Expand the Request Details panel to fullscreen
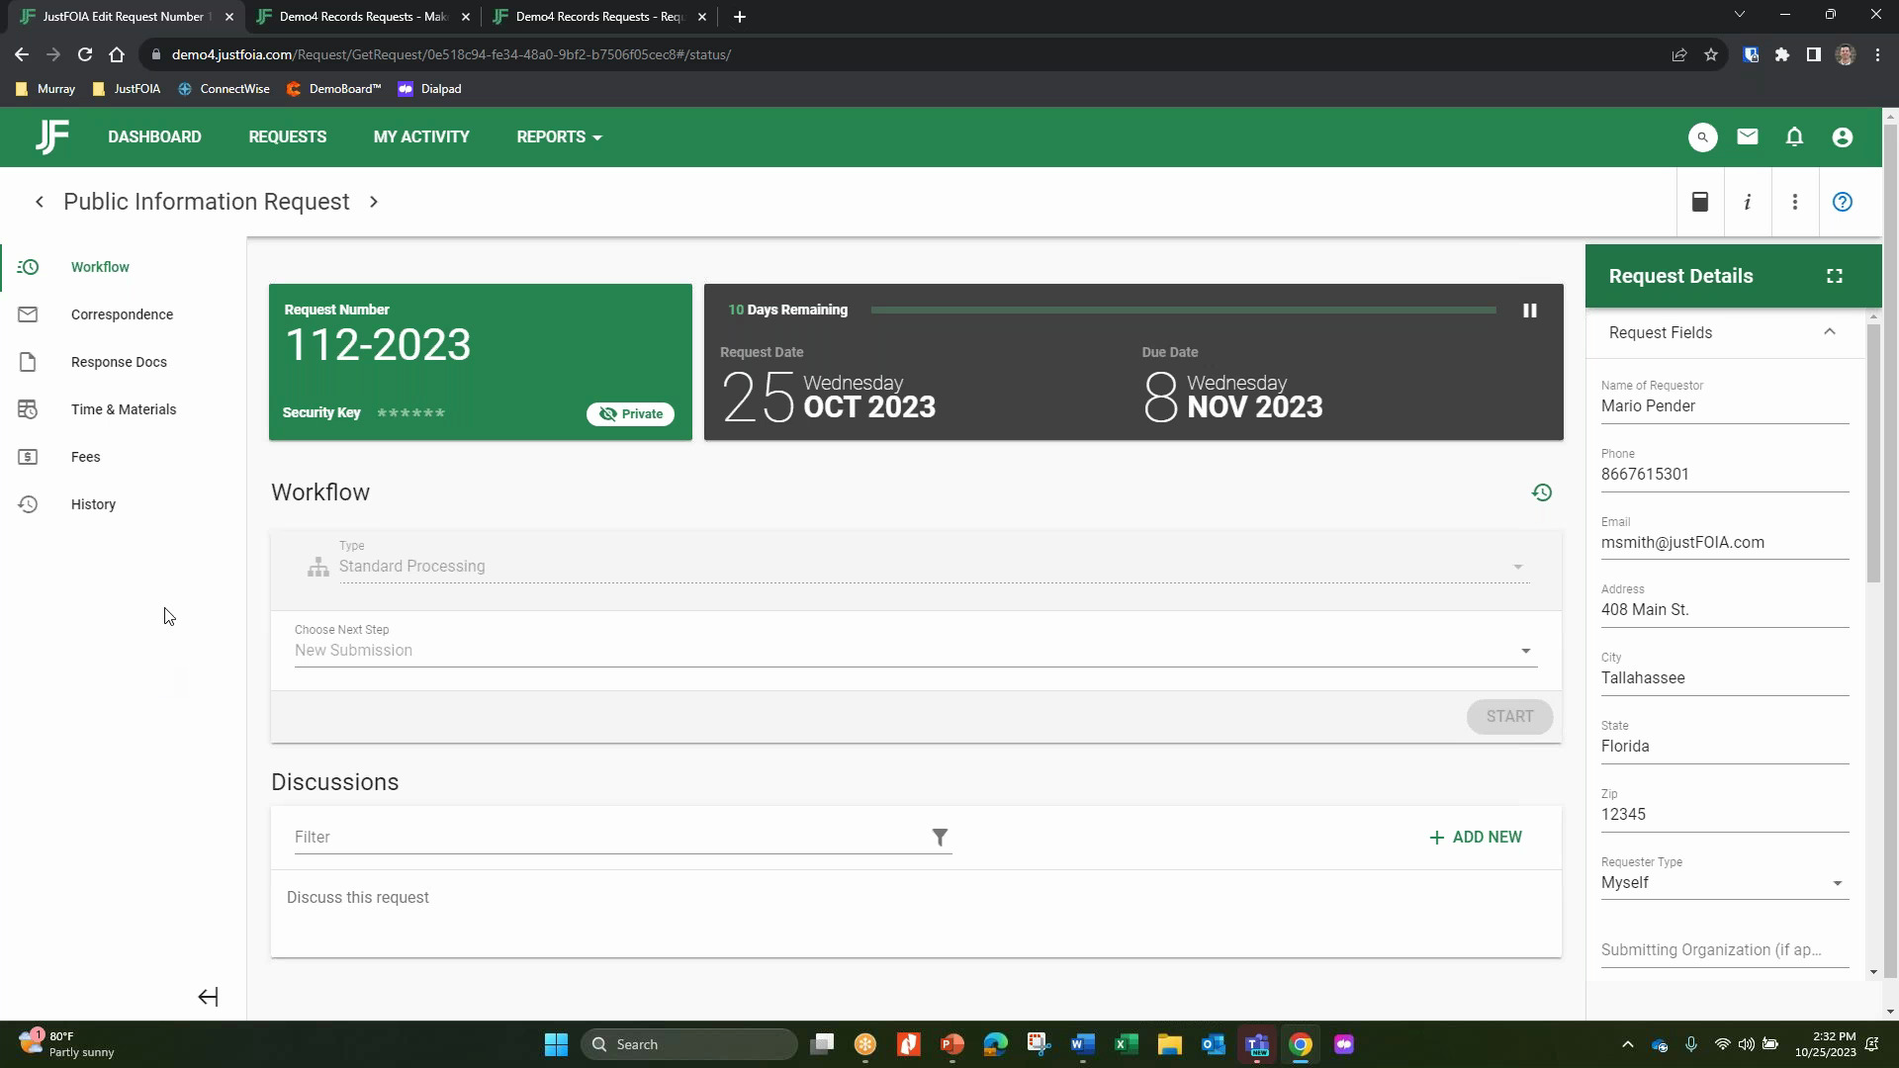Image resolution: width=1899 pixels, height=1068 pixels. click(1834, 276)
